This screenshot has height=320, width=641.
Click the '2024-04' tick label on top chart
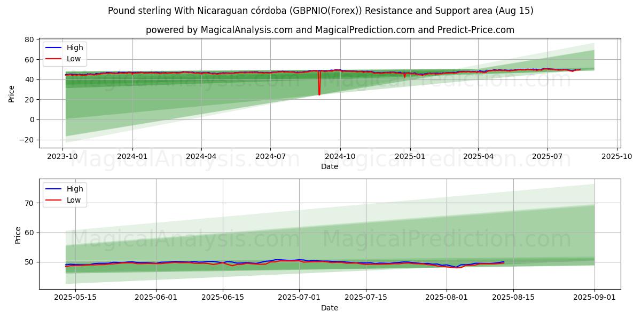(201, 157)
